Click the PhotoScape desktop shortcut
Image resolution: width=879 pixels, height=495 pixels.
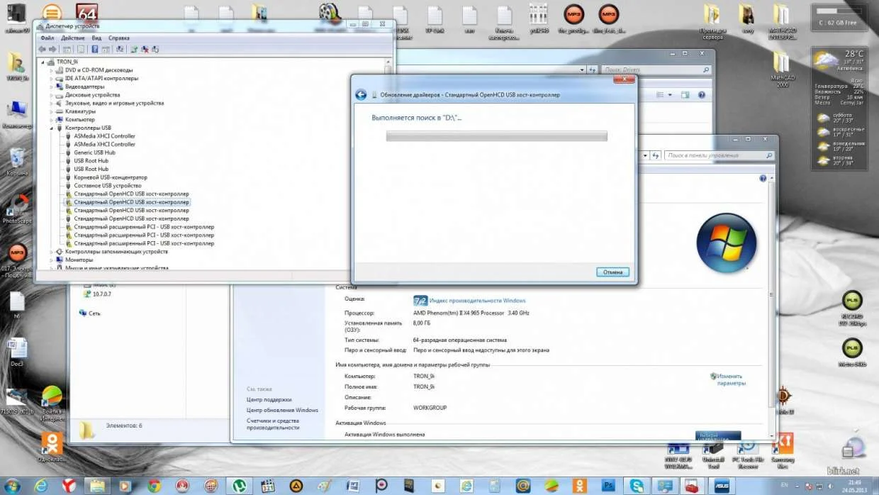pyautogui.click(x=17, y=209)
